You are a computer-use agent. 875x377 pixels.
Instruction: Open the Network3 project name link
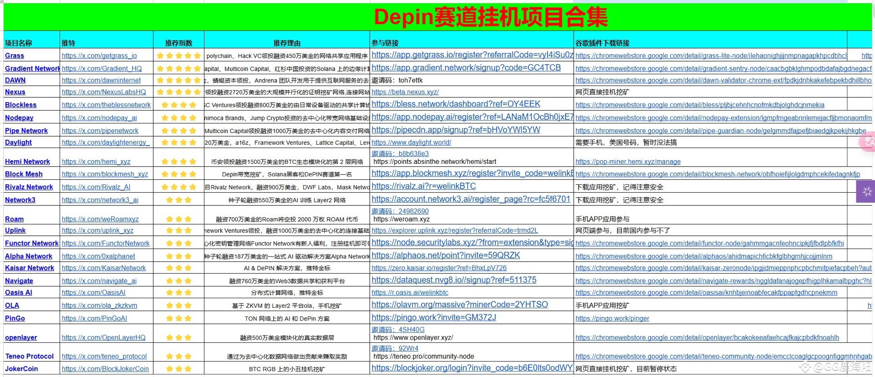(x=20, y=200)
